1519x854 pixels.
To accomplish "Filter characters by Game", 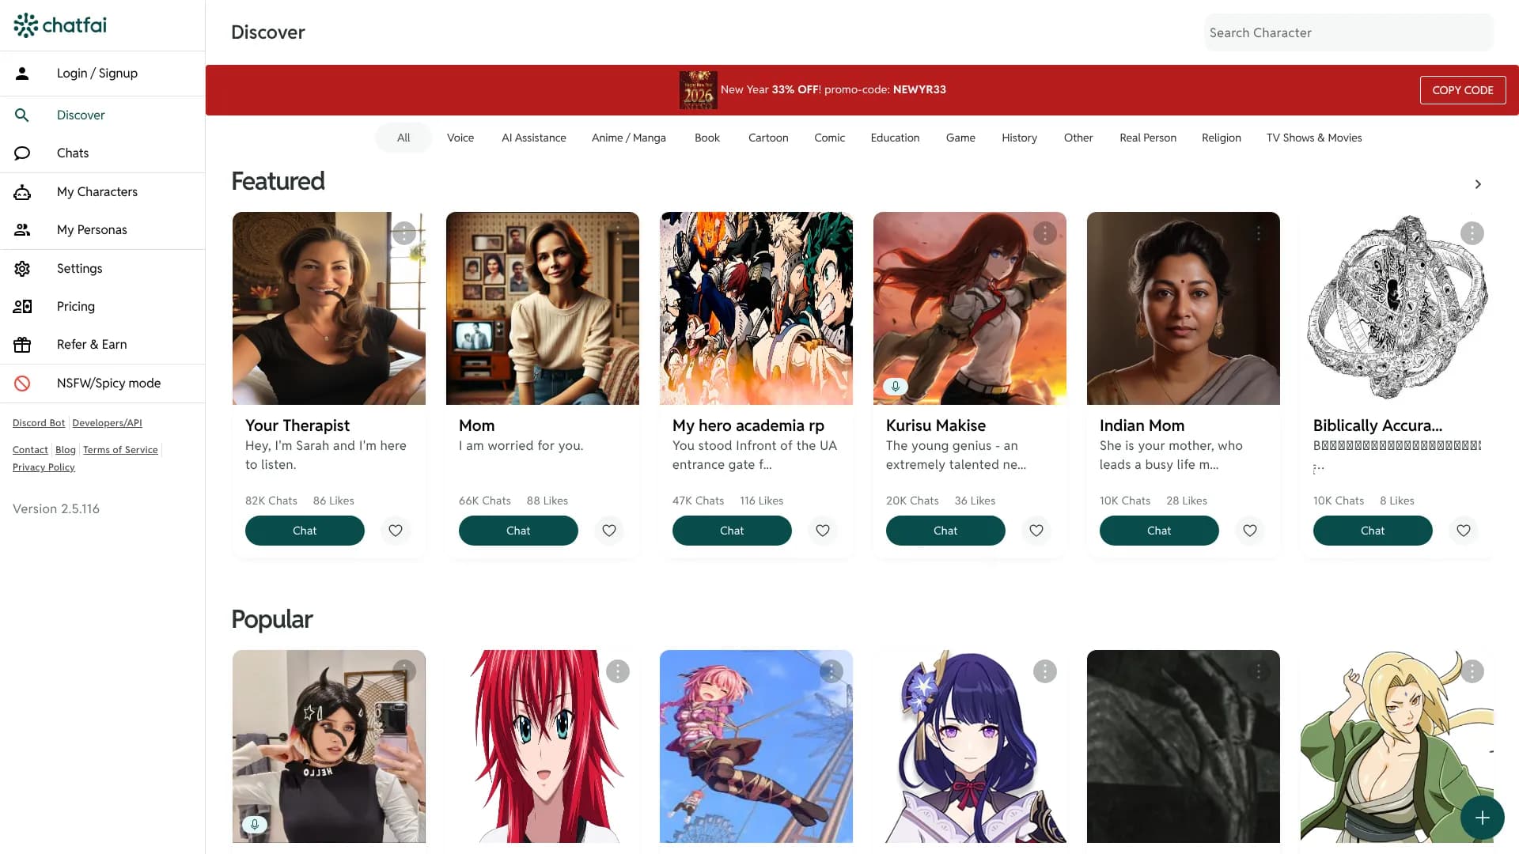I will [960, 138].
